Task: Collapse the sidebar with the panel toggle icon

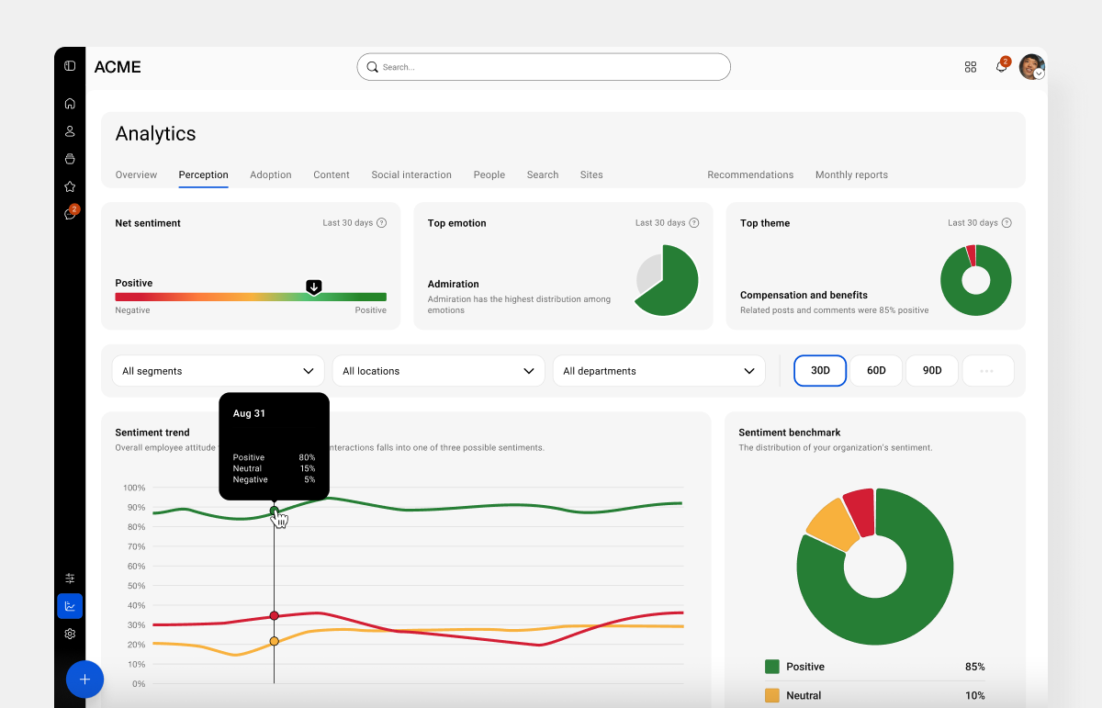Action: tap(70, 66)
